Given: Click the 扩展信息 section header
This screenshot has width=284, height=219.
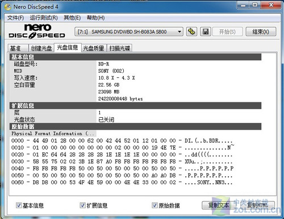Looking at the screenshot, I should click(x=135, y=106).
